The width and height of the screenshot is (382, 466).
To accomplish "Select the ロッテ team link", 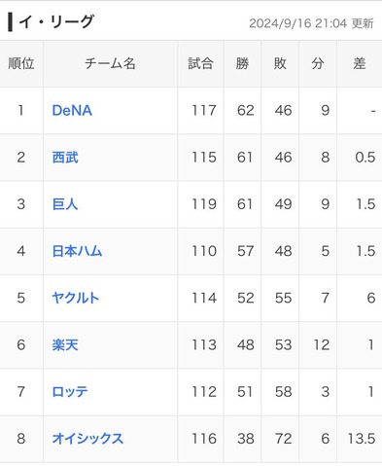I will (70, 392).
